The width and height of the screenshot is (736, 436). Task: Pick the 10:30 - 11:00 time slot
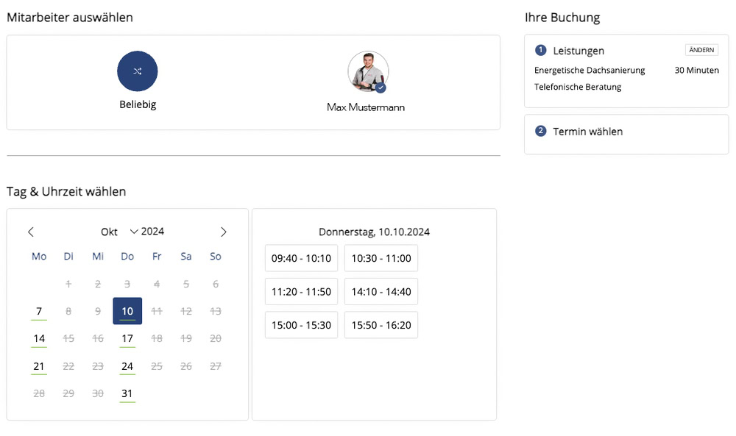pyautogui.click(x=381, y=258)
